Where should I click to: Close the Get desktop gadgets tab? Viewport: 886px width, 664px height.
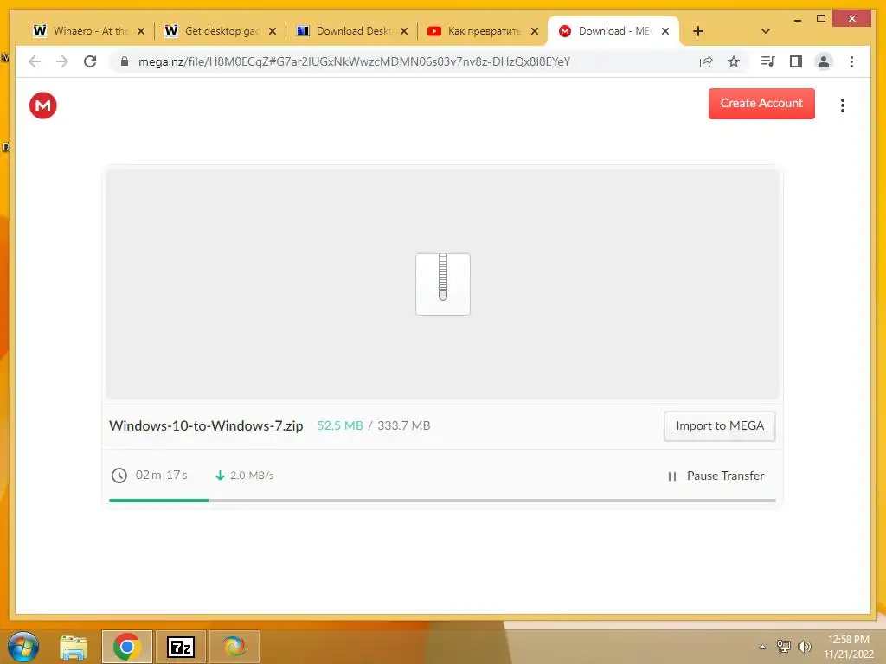point(273,31)
